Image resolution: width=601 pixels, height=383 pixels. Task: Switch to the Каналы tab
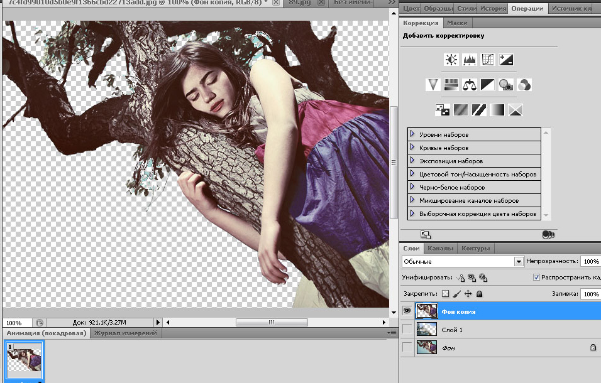point(441,248)
